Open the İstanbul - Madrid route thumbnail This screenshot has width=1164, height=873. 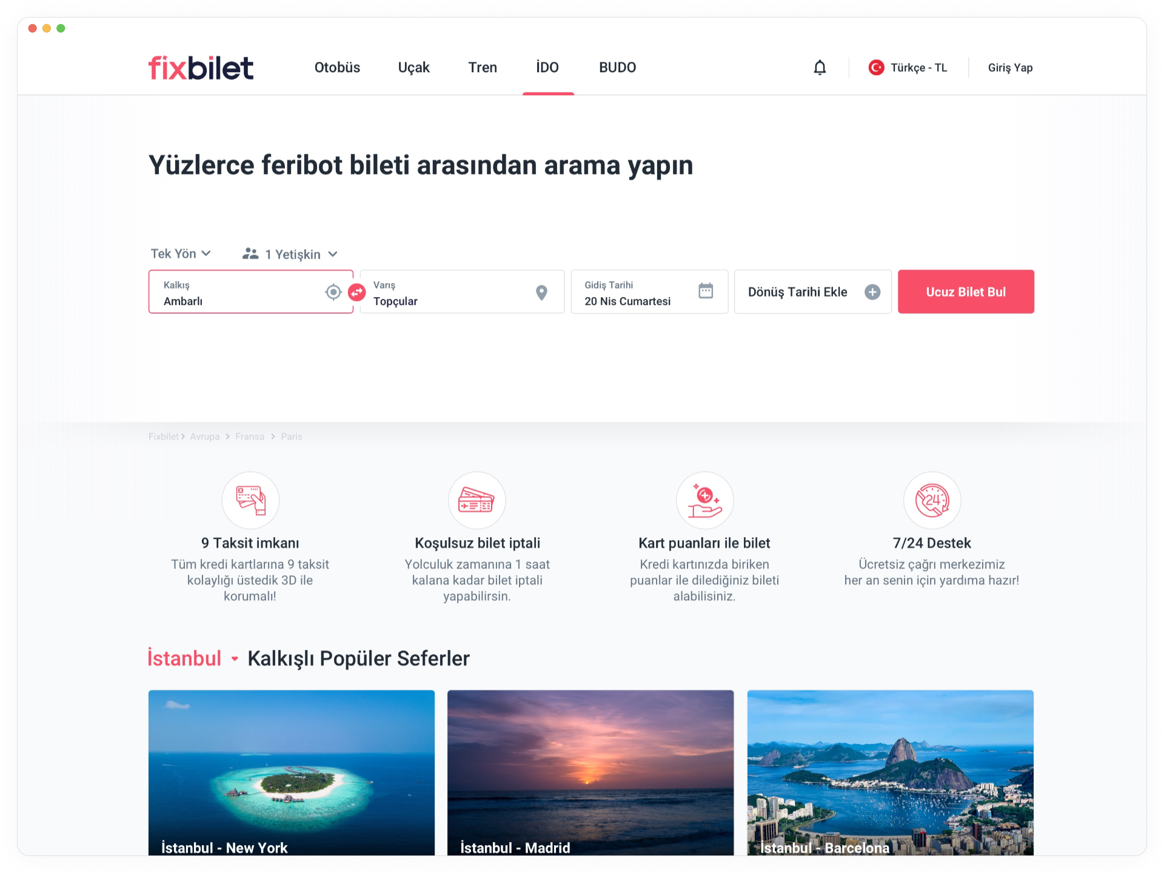590,772
